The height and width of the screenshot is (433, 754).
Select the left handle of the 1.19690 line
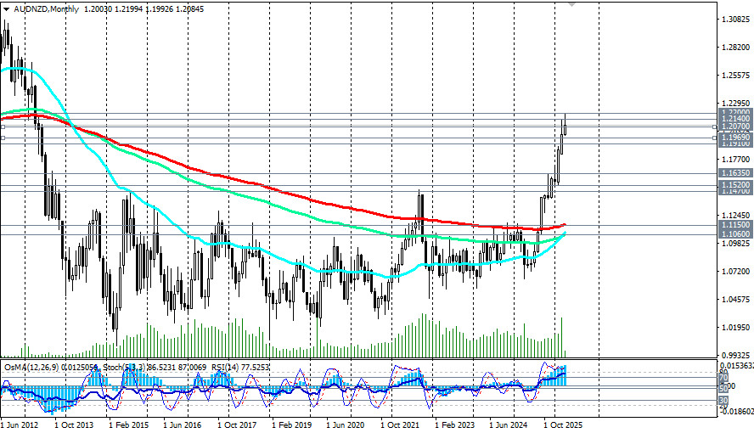point(3,138)
